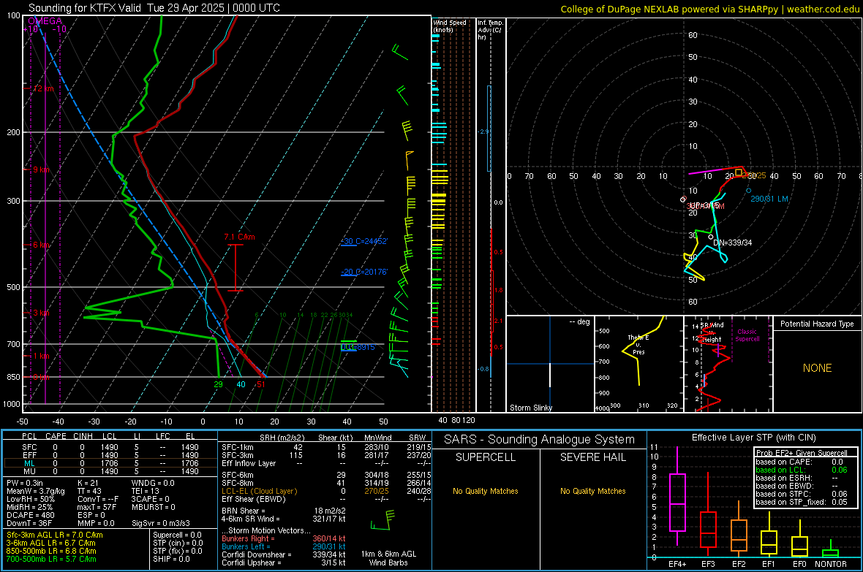Select the LCL-EL (Cloud Layer) row
This screenshot has width=863, height=572.
[x=326, y=491]
